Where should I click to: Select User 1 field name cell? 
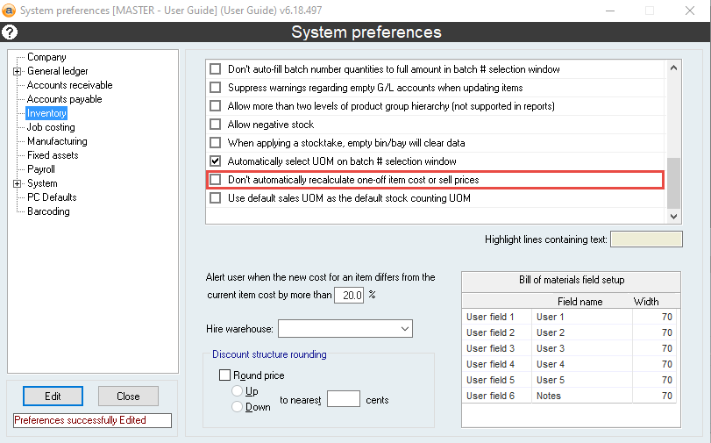click(582, 317)
